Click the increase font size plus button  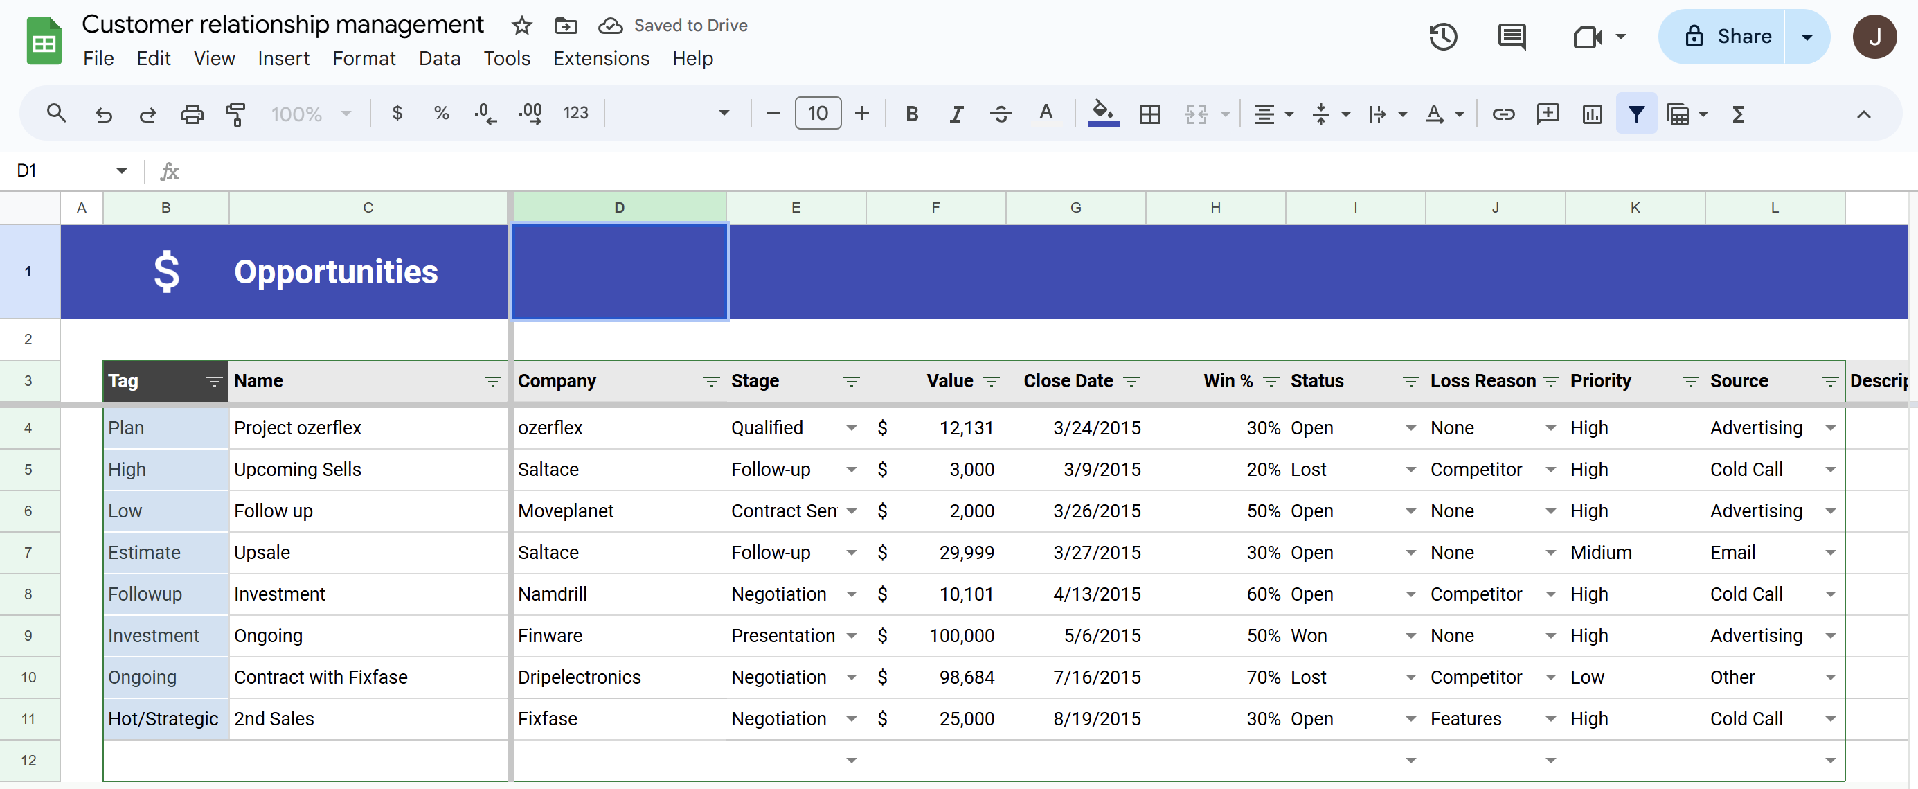[861, 114]
